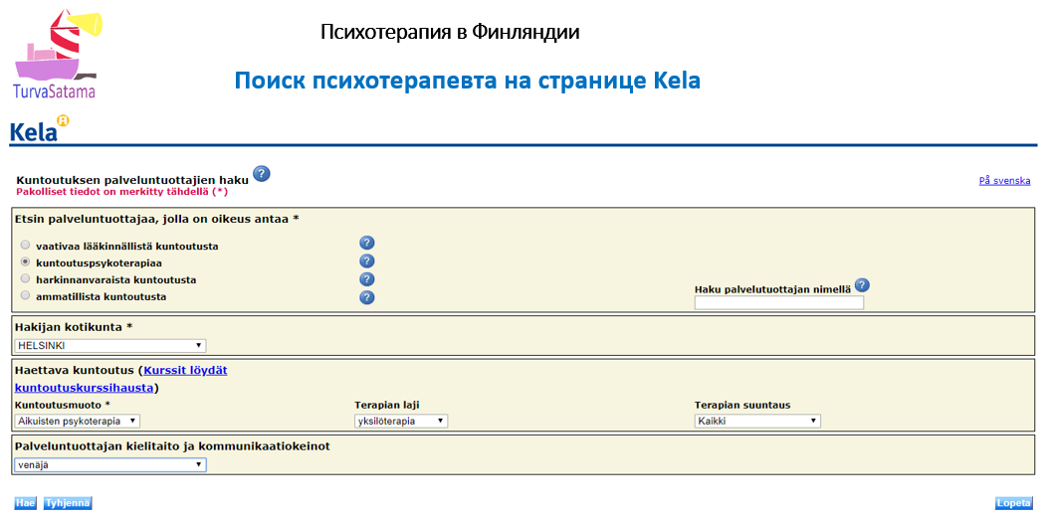The image size is (1048, 522).
Task: Click the Pakolliset tiedot on merkitty tähdellä notice
Action: [122, 192]
